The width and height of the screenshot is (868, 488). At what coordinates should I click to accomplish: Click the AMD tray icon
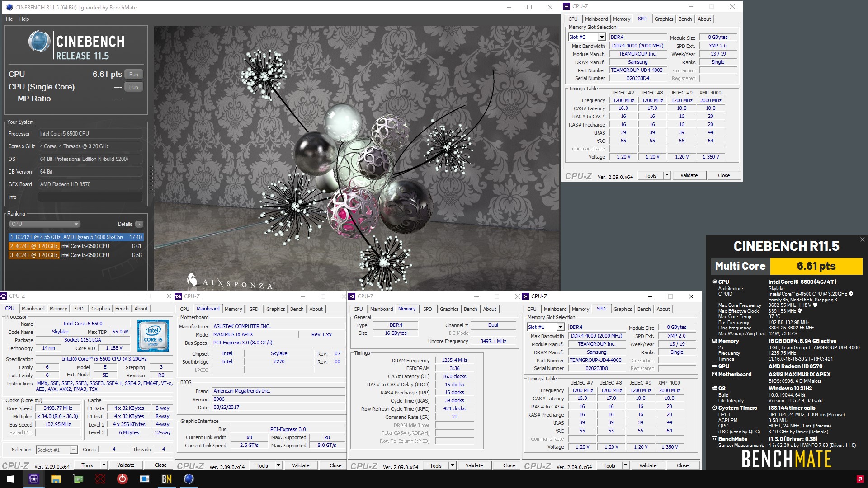[860, 479]
